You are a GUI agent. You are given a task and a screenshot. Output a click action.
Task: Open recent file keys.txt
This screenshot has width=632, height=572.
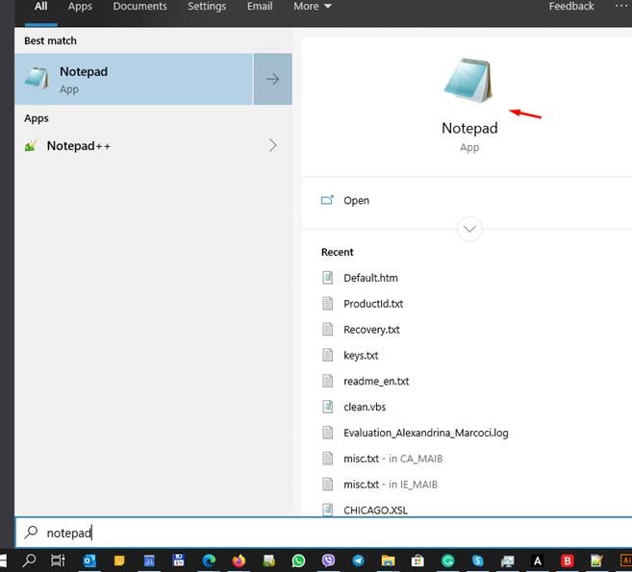361,356
